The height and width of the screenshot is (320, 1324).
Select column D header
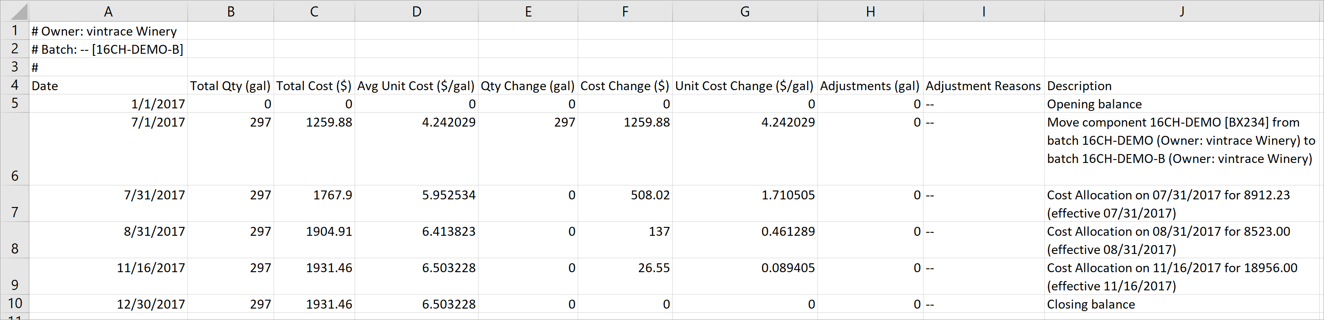[x=416, y=11]
